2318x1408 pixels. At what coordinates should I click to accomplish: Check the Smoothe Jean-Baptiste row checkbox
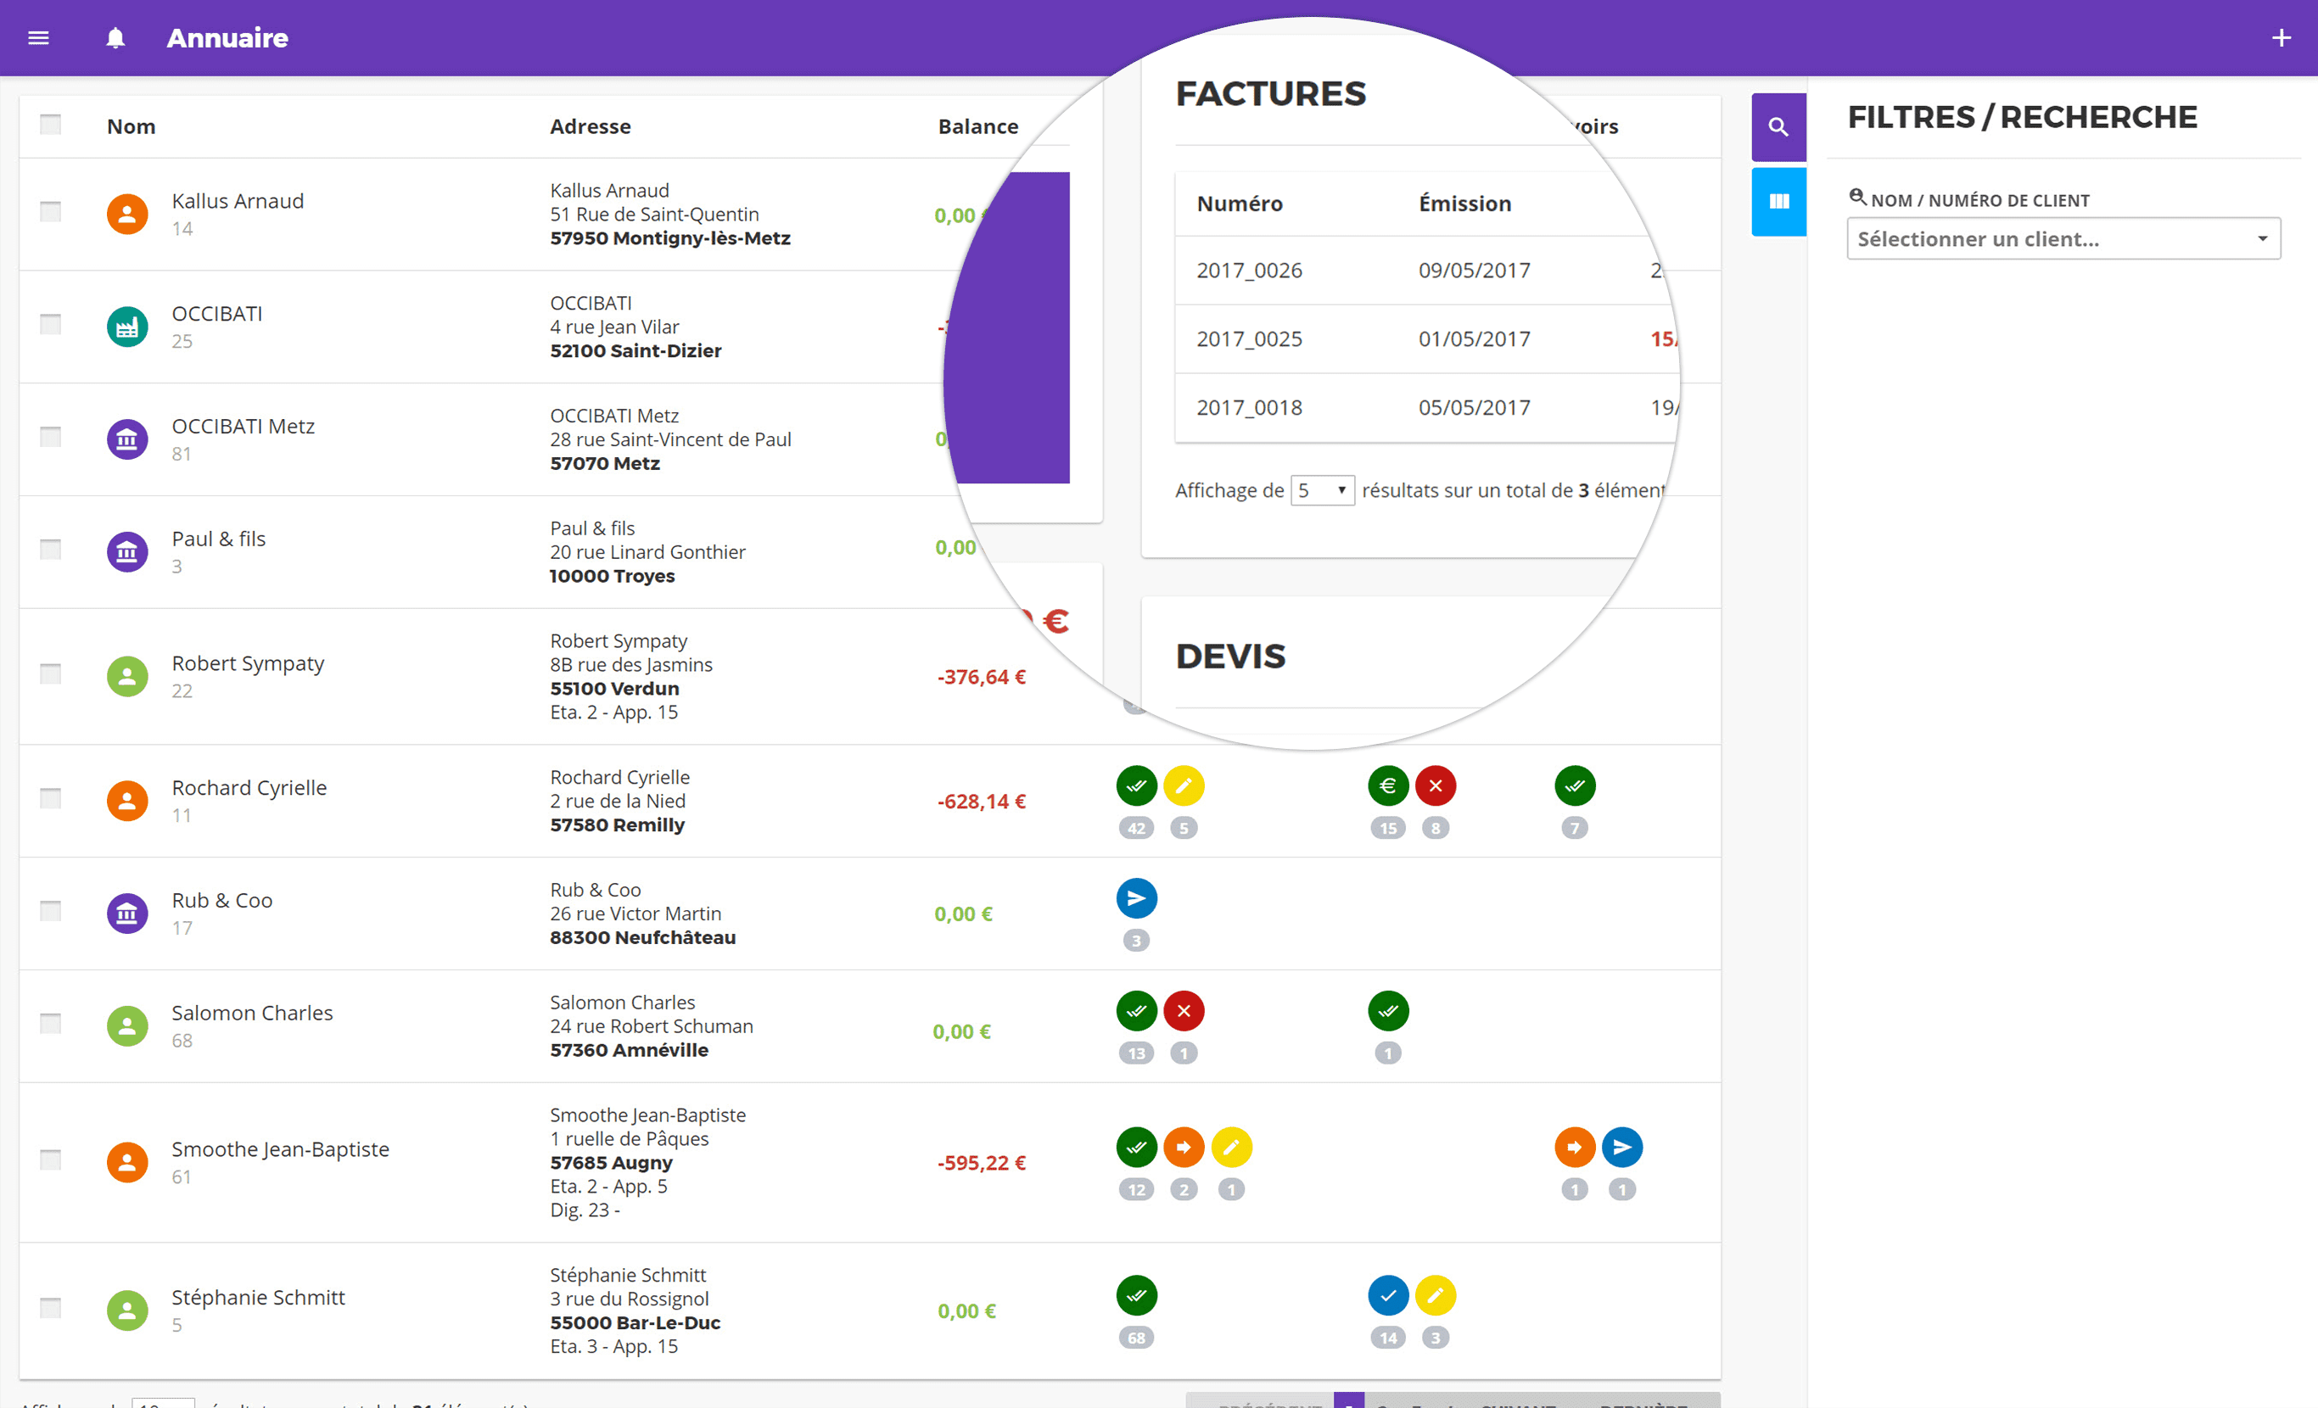[x=51, y=1159]
